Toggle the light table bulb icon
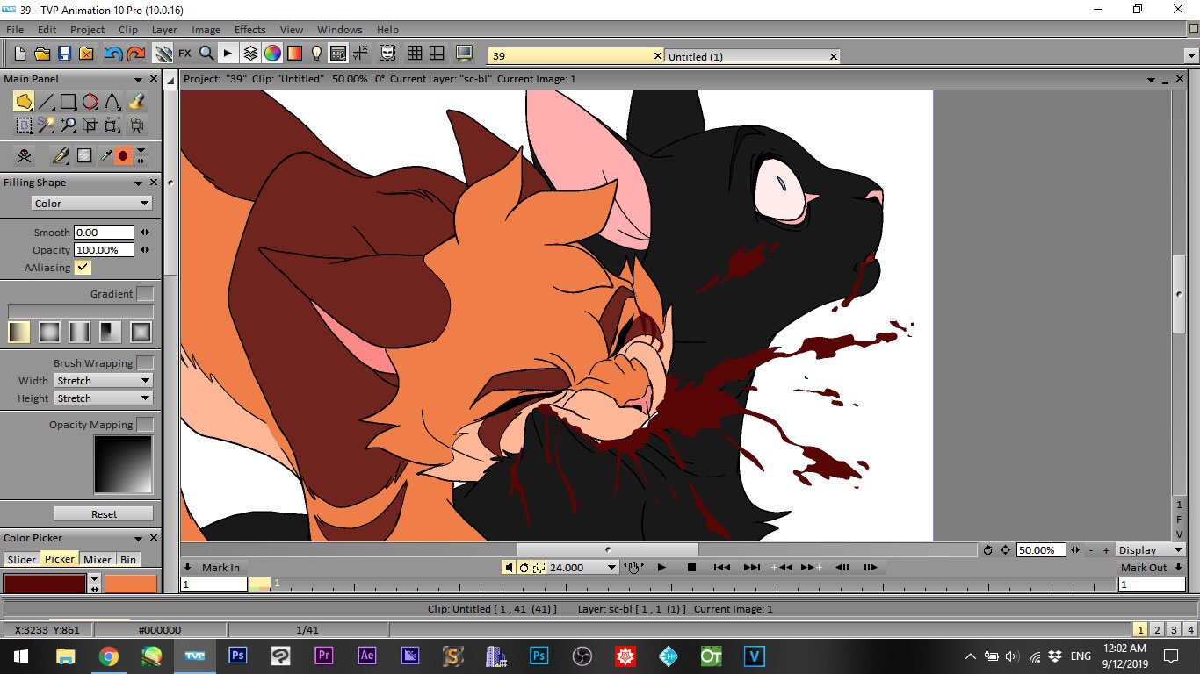1200x674 pixels. pos(317,54)
